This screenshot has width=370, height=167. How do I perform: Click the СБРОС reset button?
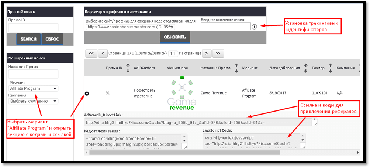tap(52, 39)
